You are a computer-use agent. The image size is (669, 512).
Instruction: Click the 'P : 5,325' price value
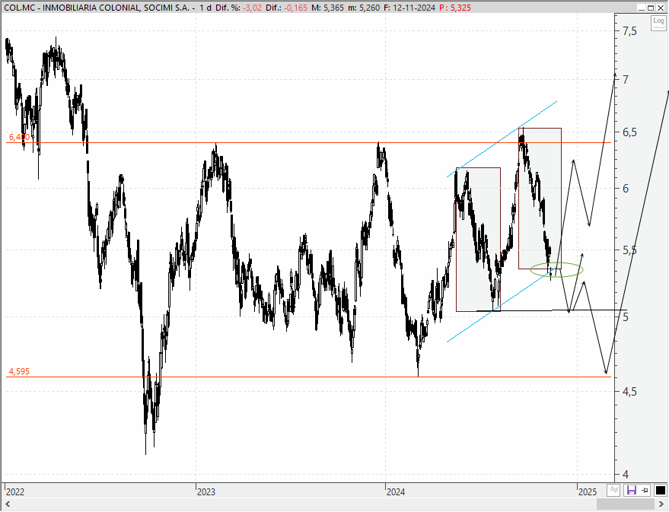[x=455, y=8]
